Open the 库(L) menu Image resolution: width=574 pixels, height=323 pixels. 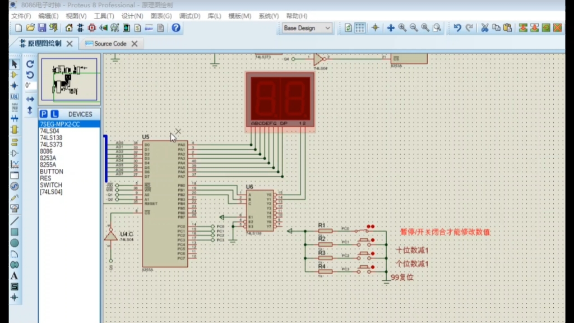click(x=214, y=16)
